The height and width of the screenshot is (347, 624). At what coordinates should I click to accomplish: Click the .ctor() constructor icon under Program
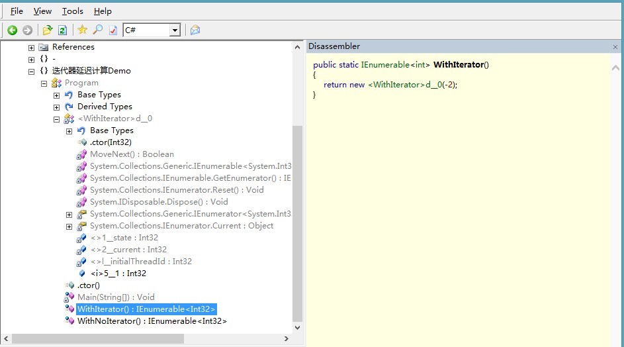pyautogui.click(x=69, y=285)
